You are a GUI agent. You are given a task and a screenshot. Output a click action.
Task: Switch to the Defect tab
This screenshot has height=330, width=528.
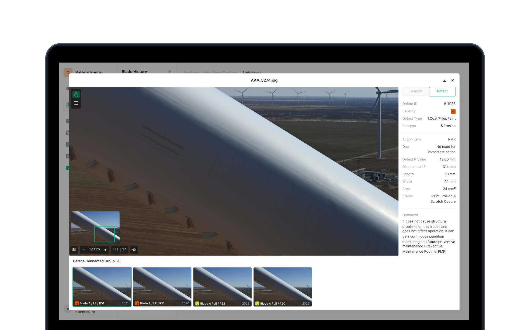click(x=442, y=91)
